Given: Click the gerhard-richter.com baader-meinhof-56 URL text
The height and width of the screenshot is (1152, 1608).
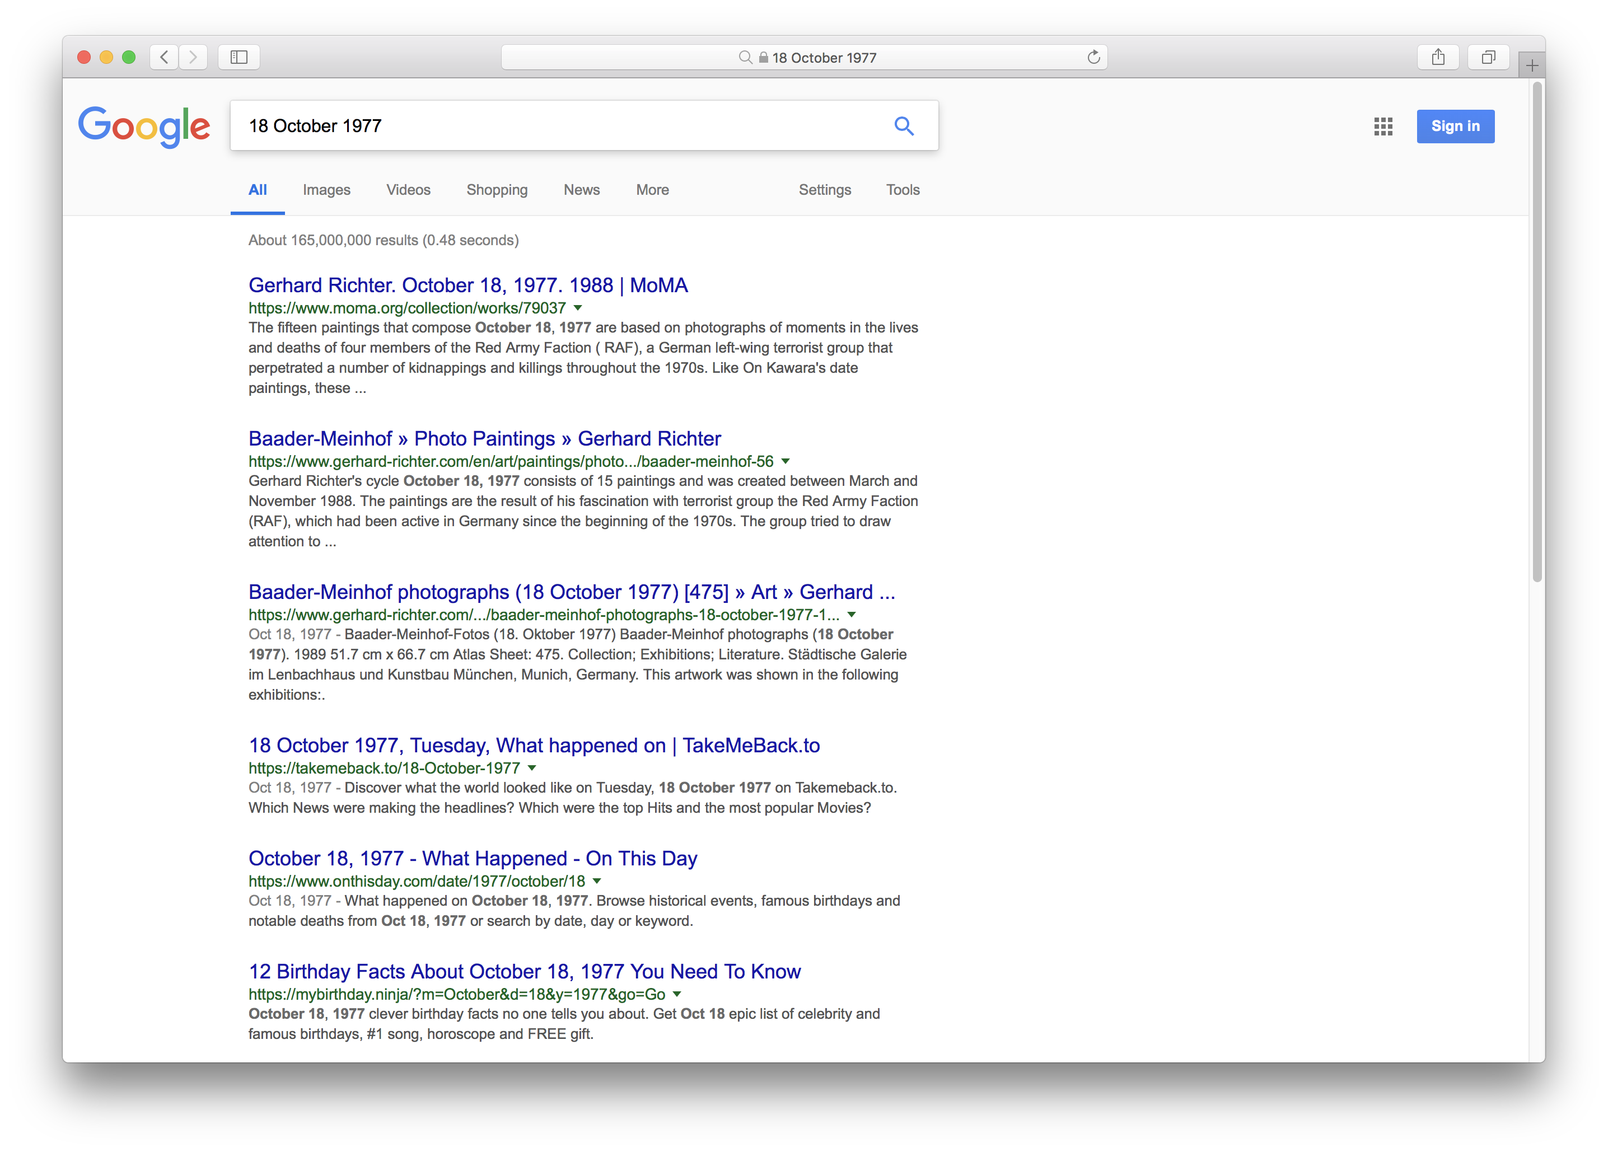Looking at the screenshot, I should 511,461.
